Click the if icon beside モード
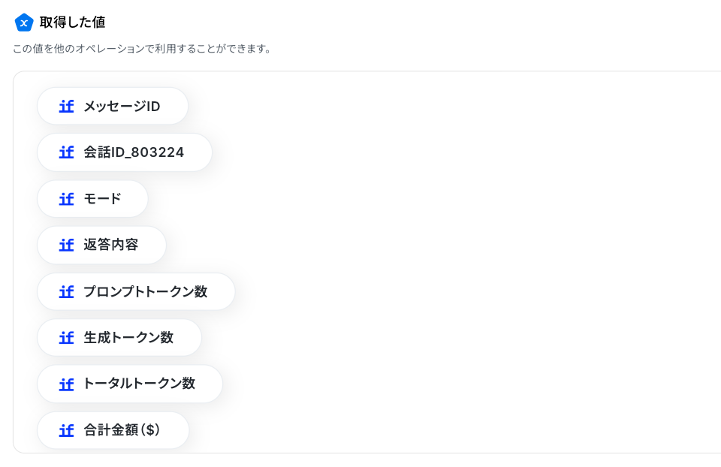 click(66, 199)
